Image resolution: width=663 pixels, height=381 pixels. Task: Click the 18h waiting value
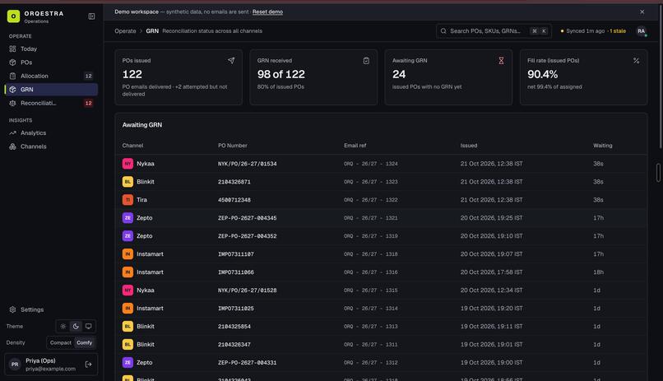point(598,272)
